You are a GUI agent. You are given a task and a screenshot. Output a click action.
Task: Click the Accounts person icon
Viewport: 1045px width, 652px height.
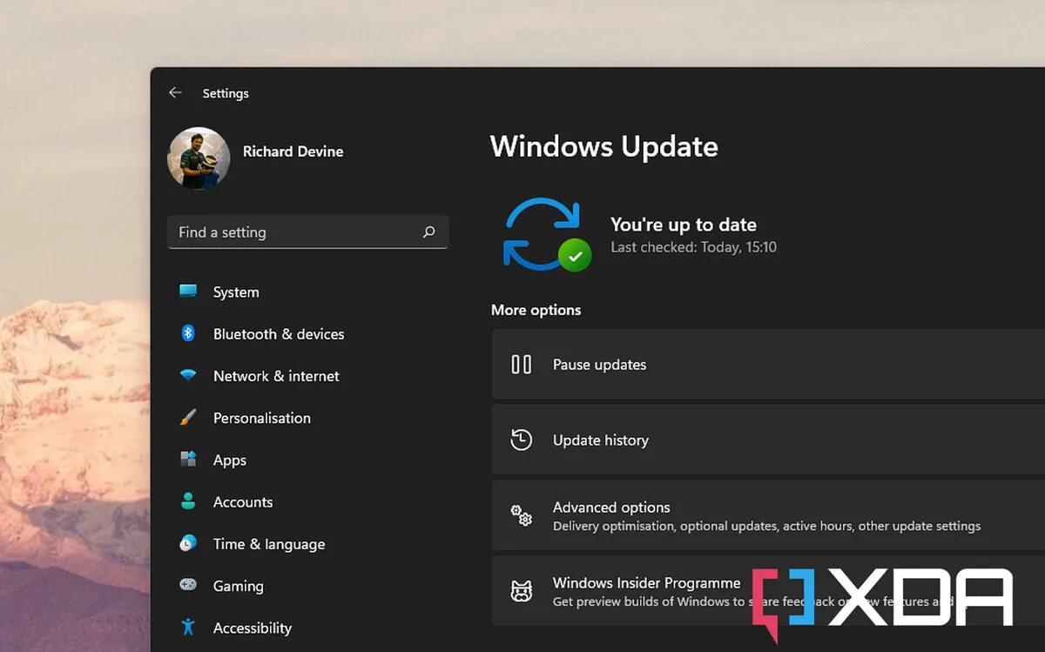(x=188, y=501)
